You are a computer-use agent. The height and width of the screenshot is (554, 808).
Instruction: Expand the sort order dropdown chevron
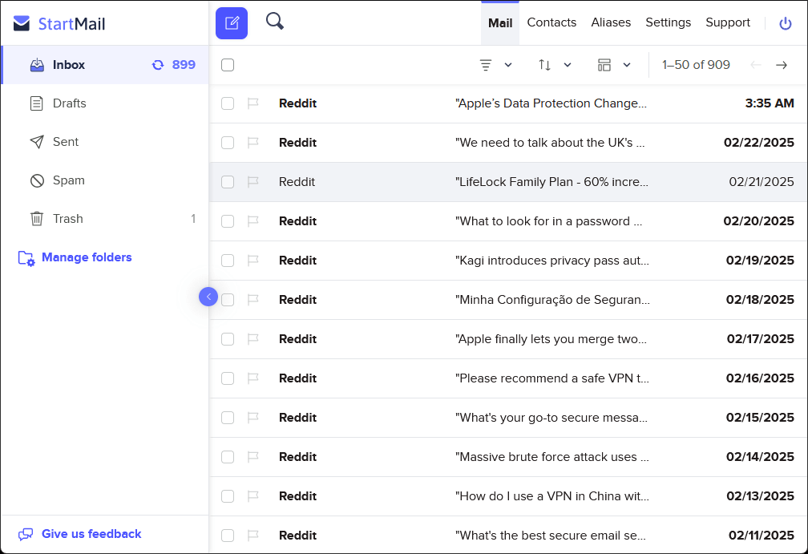568,65
